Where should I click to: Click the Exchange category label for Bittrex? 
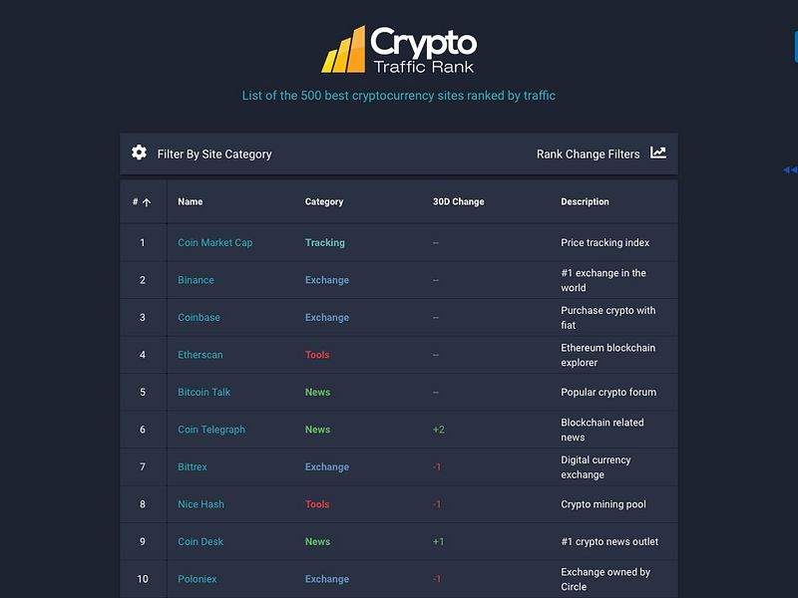[x=326, y=466]
